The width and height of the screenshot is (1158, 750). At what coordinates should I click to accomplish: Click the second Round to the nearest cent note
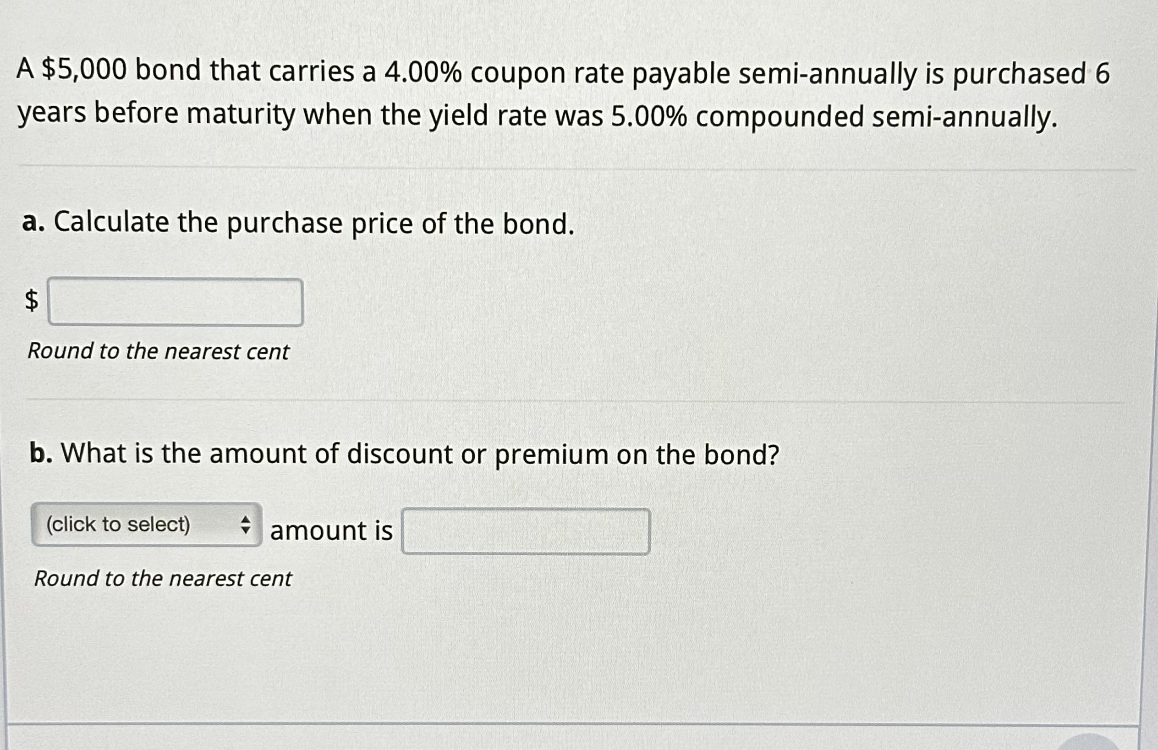(x=163, y=579)
